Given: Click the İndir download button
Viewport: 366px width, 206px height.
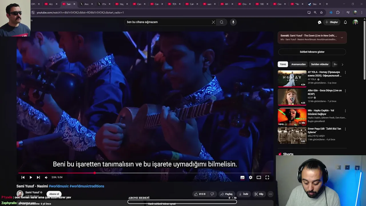Looking at the screenshot, I should pos(244,194).
